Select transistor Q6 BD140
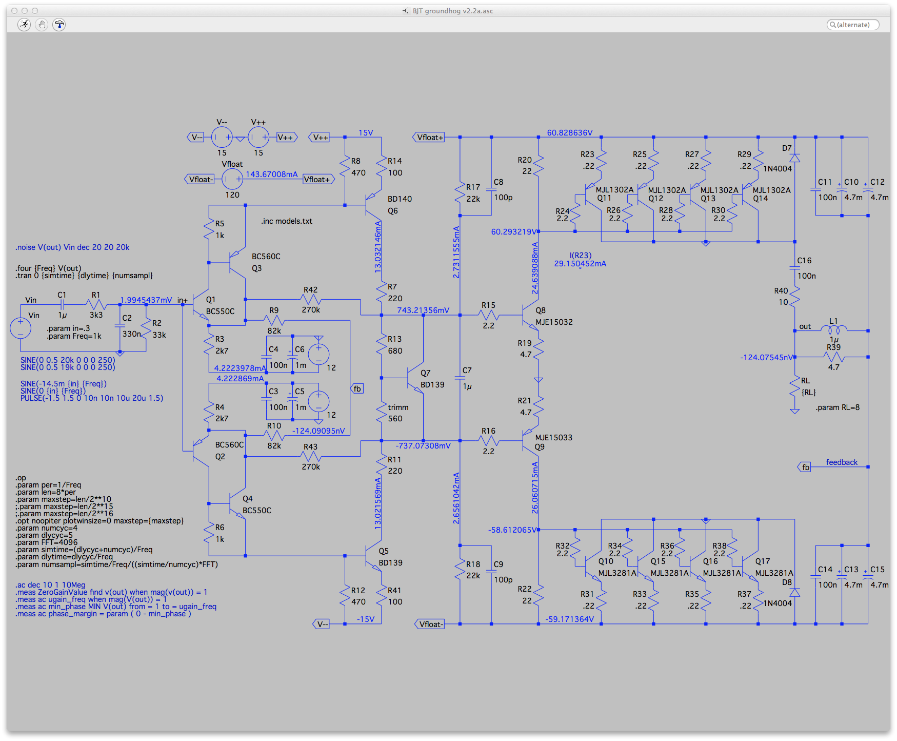The image size is (897, 741). coord(374,205)
